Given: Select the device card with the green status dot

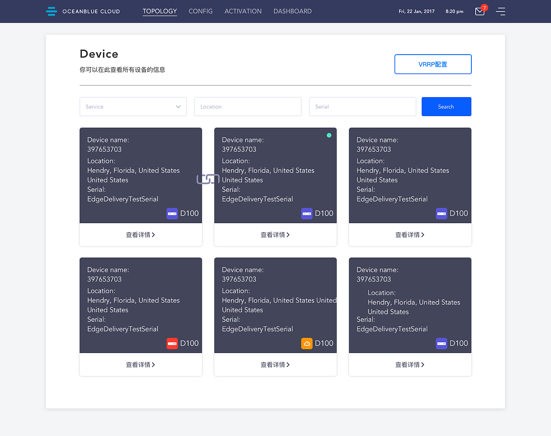Looking at the screenshot, I should 275,175.
